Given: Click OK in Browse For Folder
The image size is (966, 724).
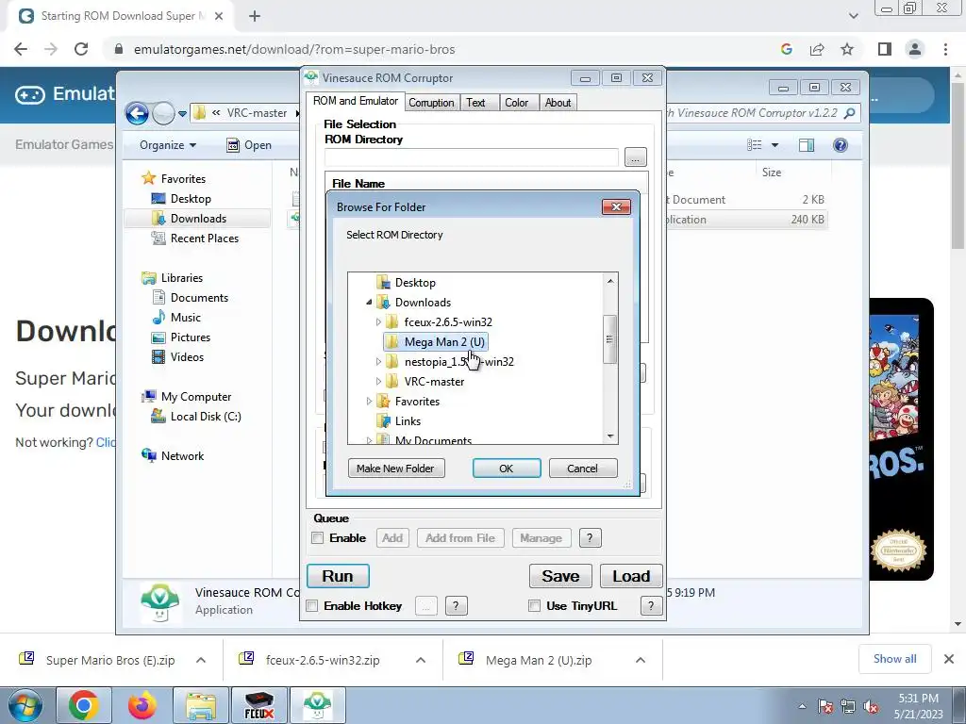Looking at the screenshot, I should pyautogui.click(x=507, y=469).
